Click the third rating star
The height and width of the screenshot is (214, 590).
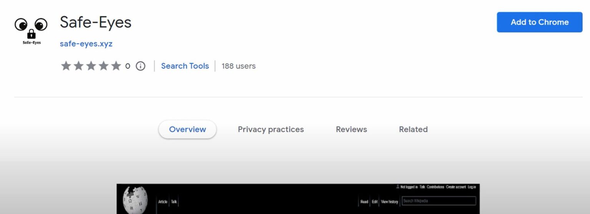pyautogui.click(x=91, y=66)
